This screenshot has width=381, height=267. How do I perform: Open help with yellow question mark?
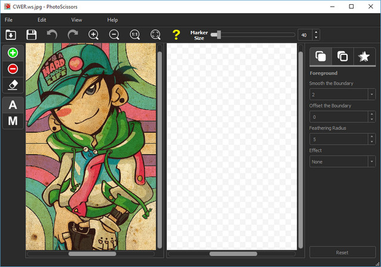click(175, 35)
